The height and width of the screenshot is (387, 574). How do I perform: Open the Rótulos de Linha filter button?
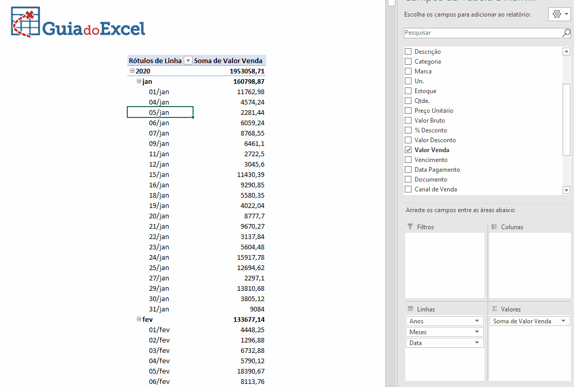pos(188,61)
